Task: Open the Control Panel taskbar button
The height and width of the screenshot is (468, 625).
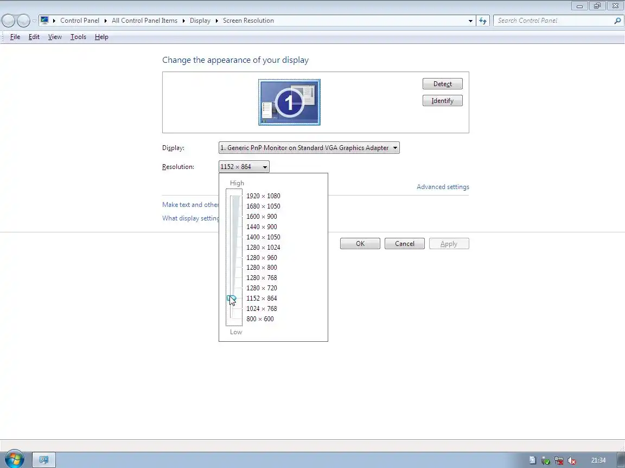Action: click(44, 460)
